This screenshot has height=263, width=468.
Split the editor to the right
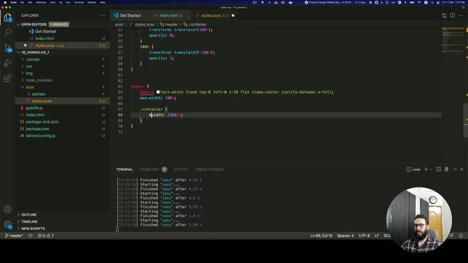[x=453, y=15]
